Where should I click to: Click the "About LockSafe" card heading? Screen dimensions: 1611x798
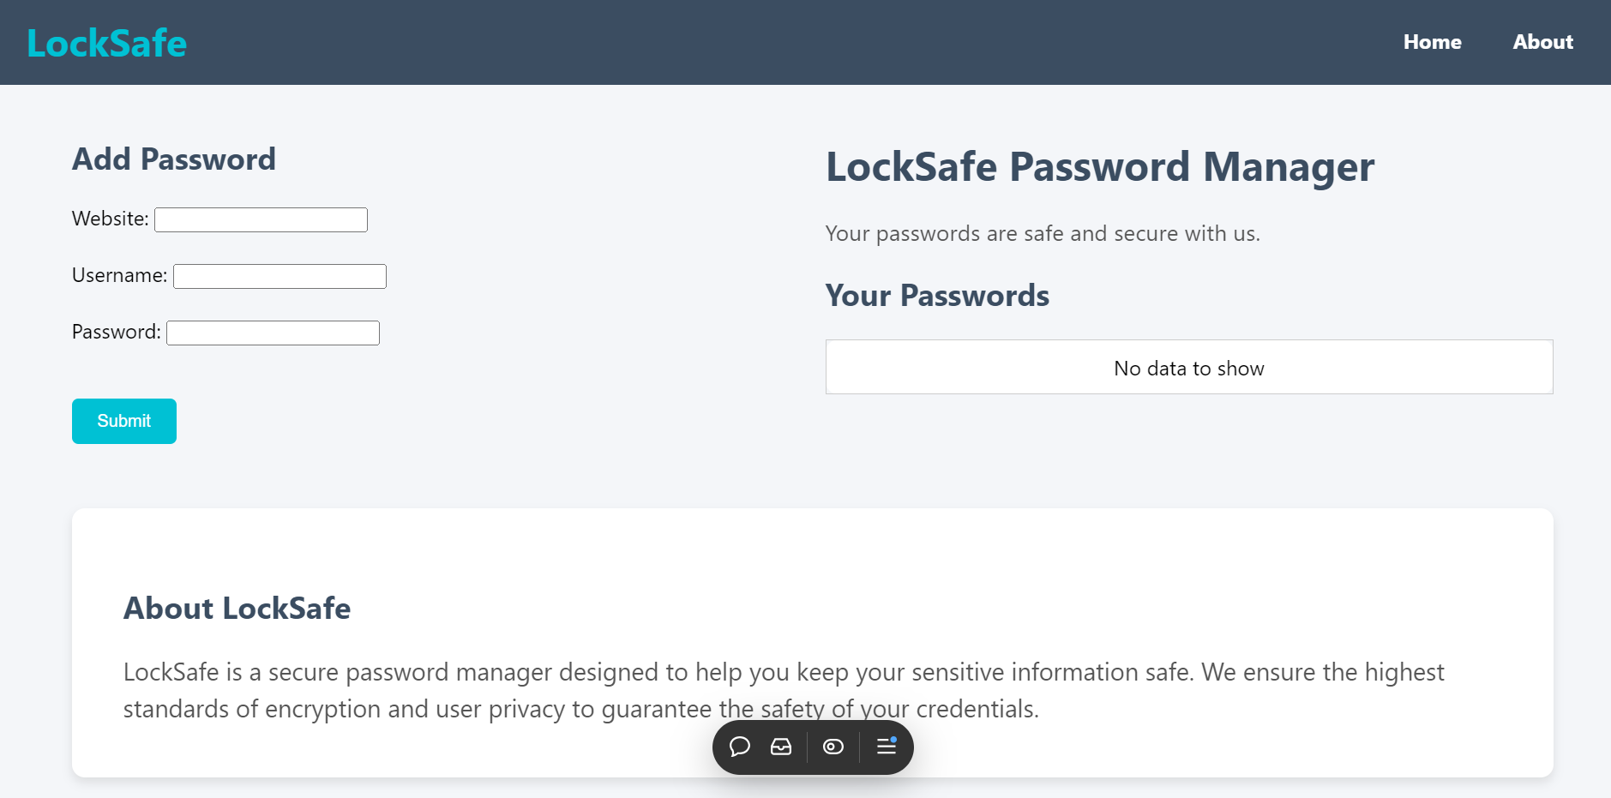click(x=237, y=609)
